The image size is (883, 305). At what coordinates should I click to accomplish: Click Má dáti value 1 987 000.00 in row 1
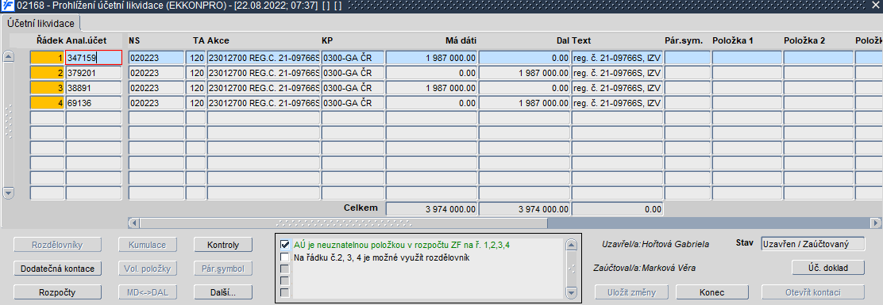pos(432,57)
